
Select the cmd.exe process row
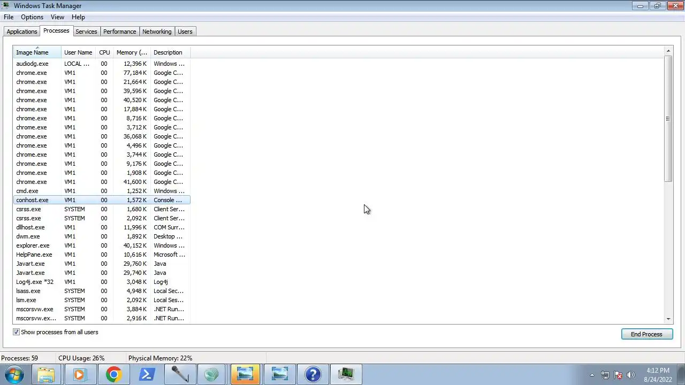click(102, 191)
